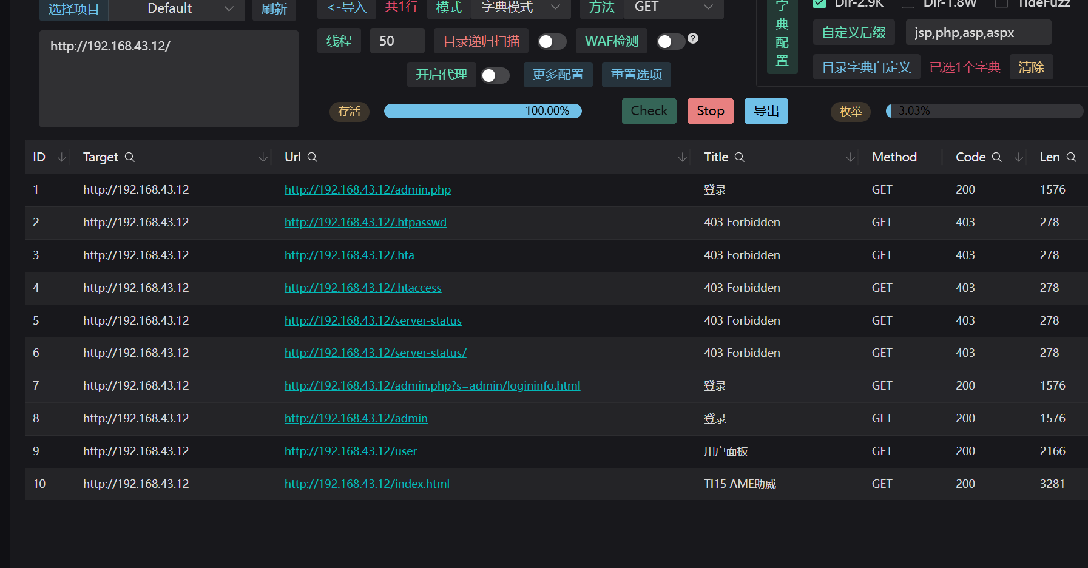Click the sort arrow in Target column
The image size is (1088, 568).
pyautogui.click(x=263, y=157)
